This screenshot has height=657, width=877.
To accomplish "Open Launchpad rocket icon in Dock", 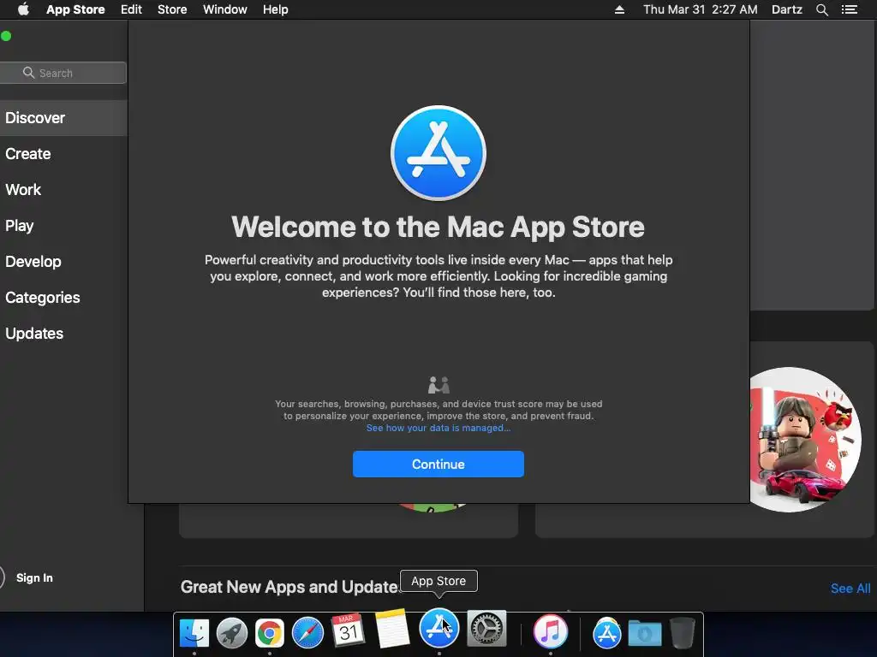I will point(231,634).
